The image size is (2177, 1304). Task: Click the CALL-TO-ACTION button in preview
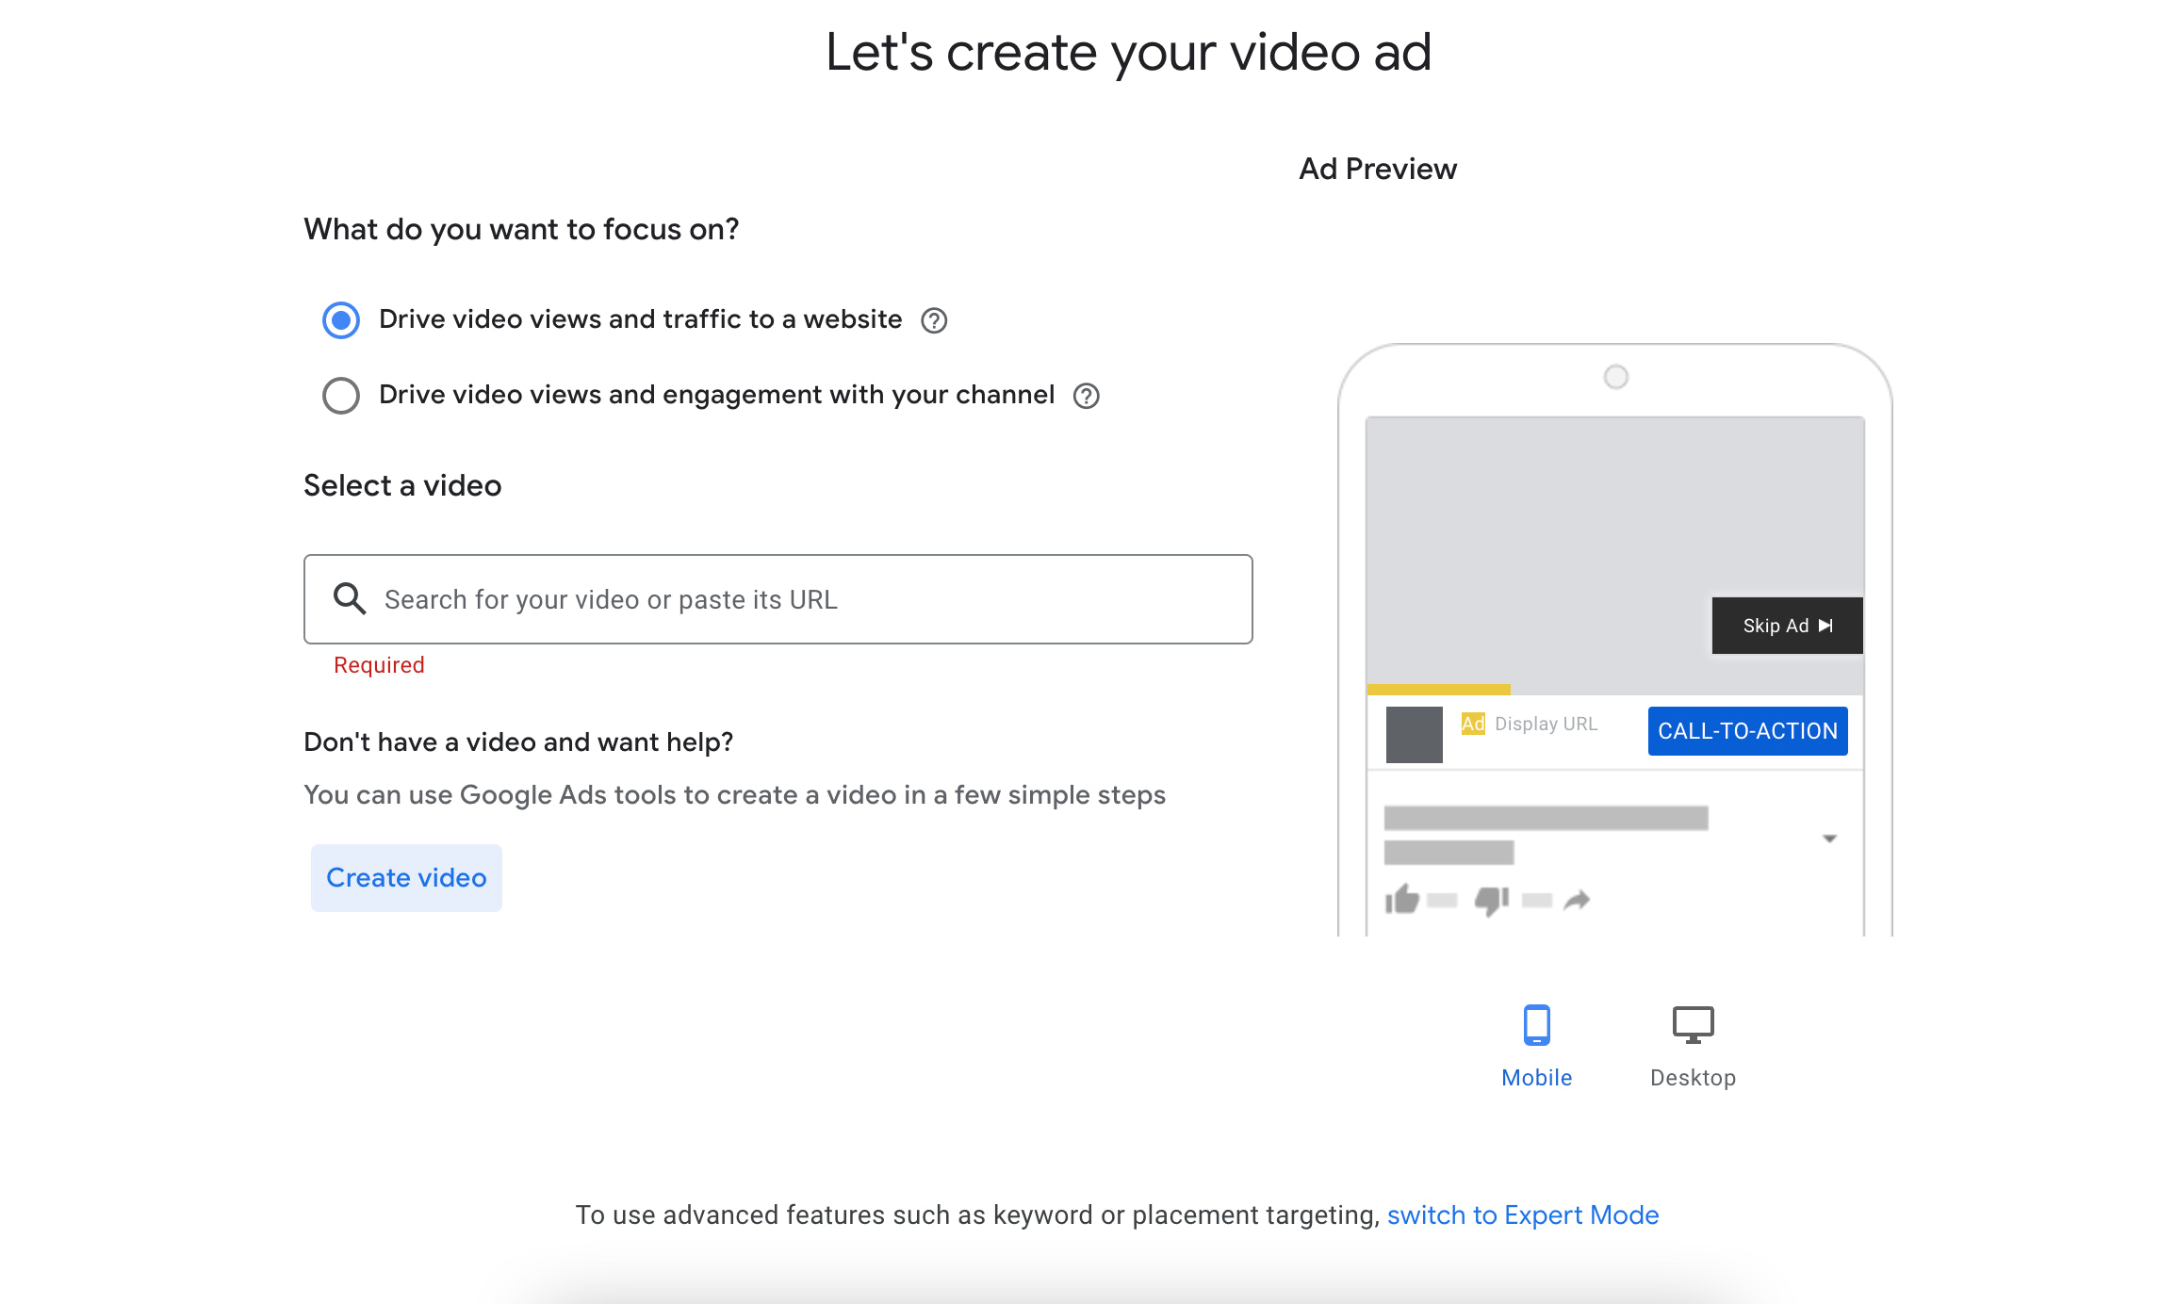pos(1746,731)
